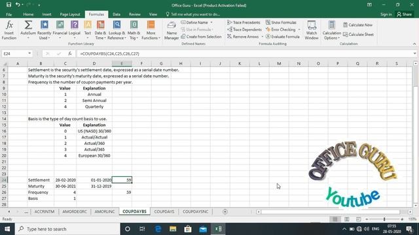
Task: Select cell with settlement date 28-02-2020
Action: 65,180
